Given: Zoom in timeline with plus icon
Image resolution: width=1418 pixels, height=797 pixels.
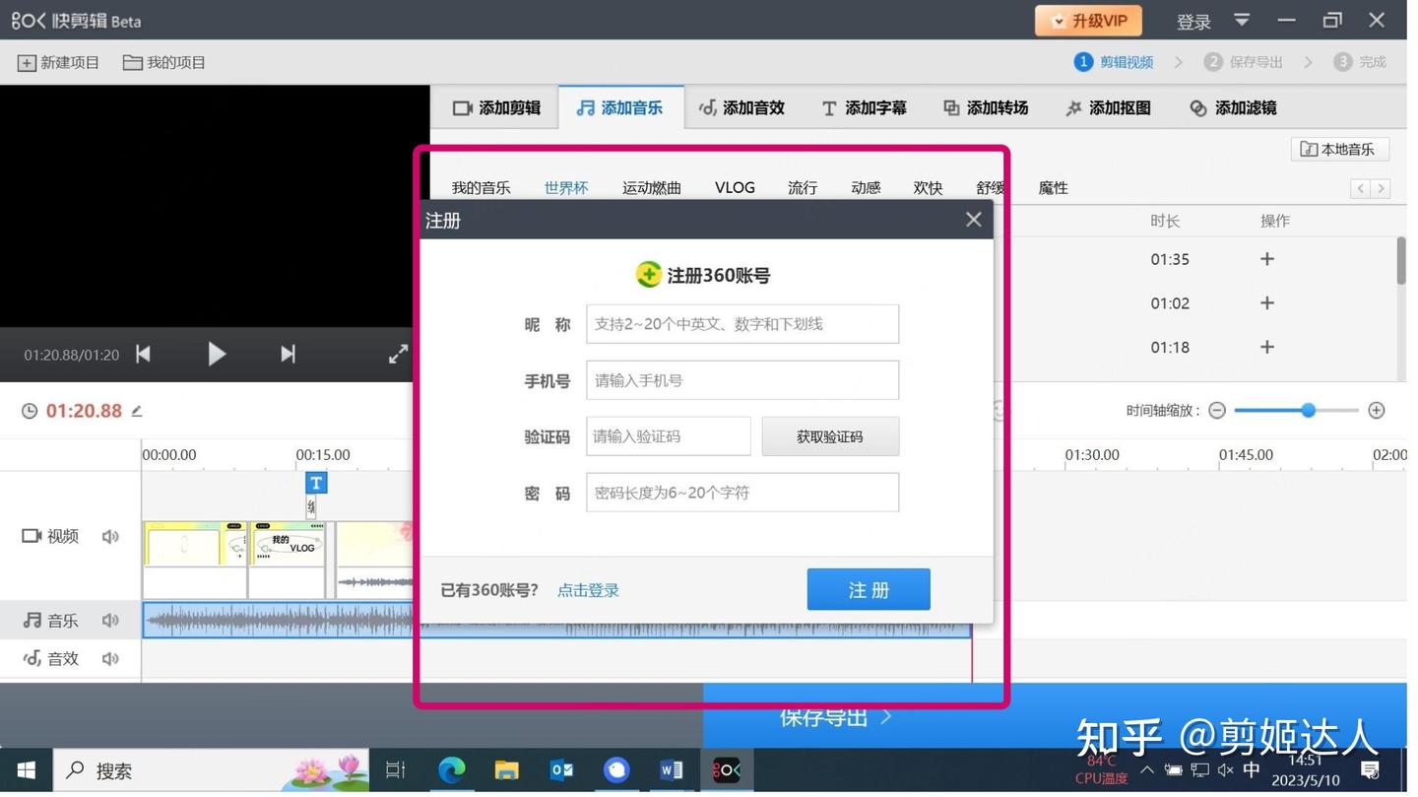Looking at the screenshot, I should [x=1377, y=411].
